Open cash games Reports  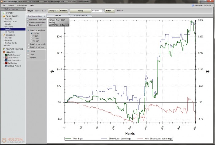pos(9,19)
